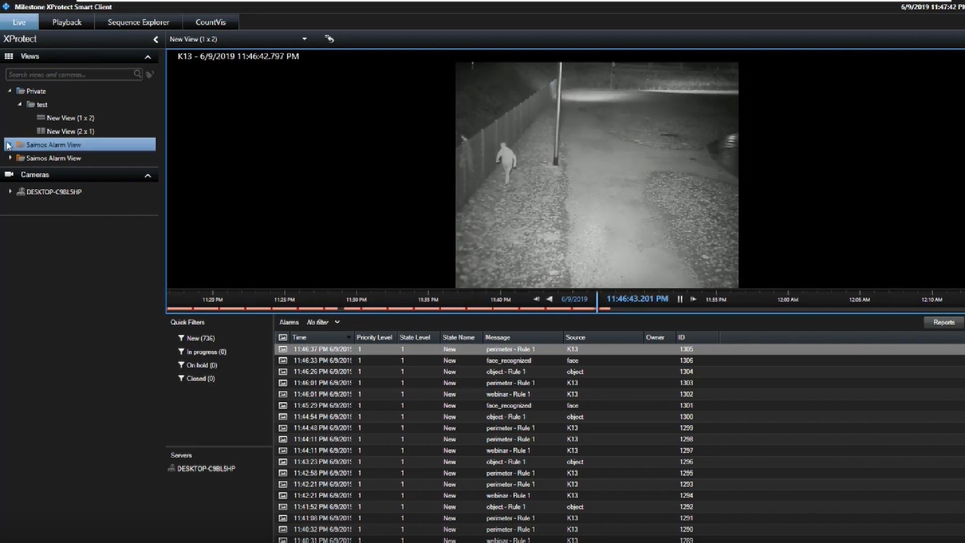Sort by Source column header
Image resolution: width=965 pixels, height=543 pixels.
click(603, 337)
